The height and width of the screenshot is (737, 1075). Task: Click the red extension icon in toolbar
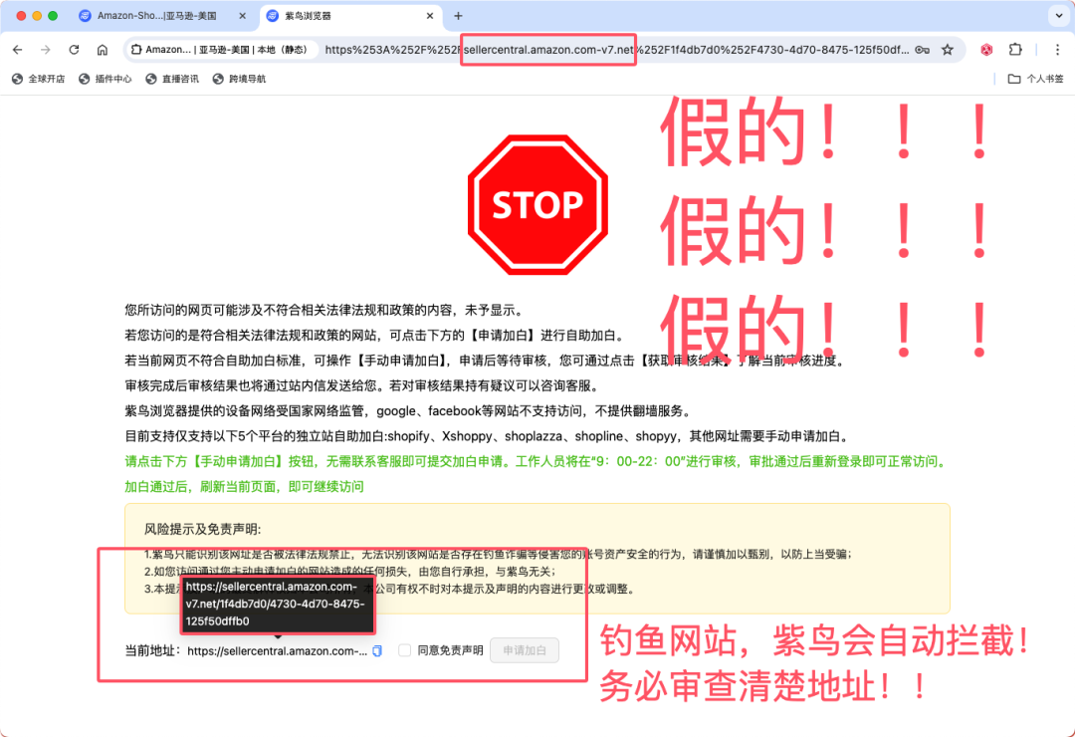click(986, 50)
